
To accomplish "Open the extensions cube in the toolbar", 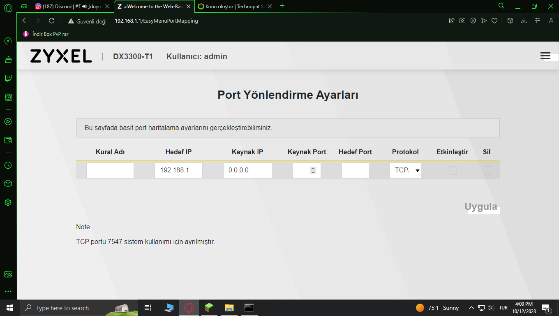I will click(510, 21).
